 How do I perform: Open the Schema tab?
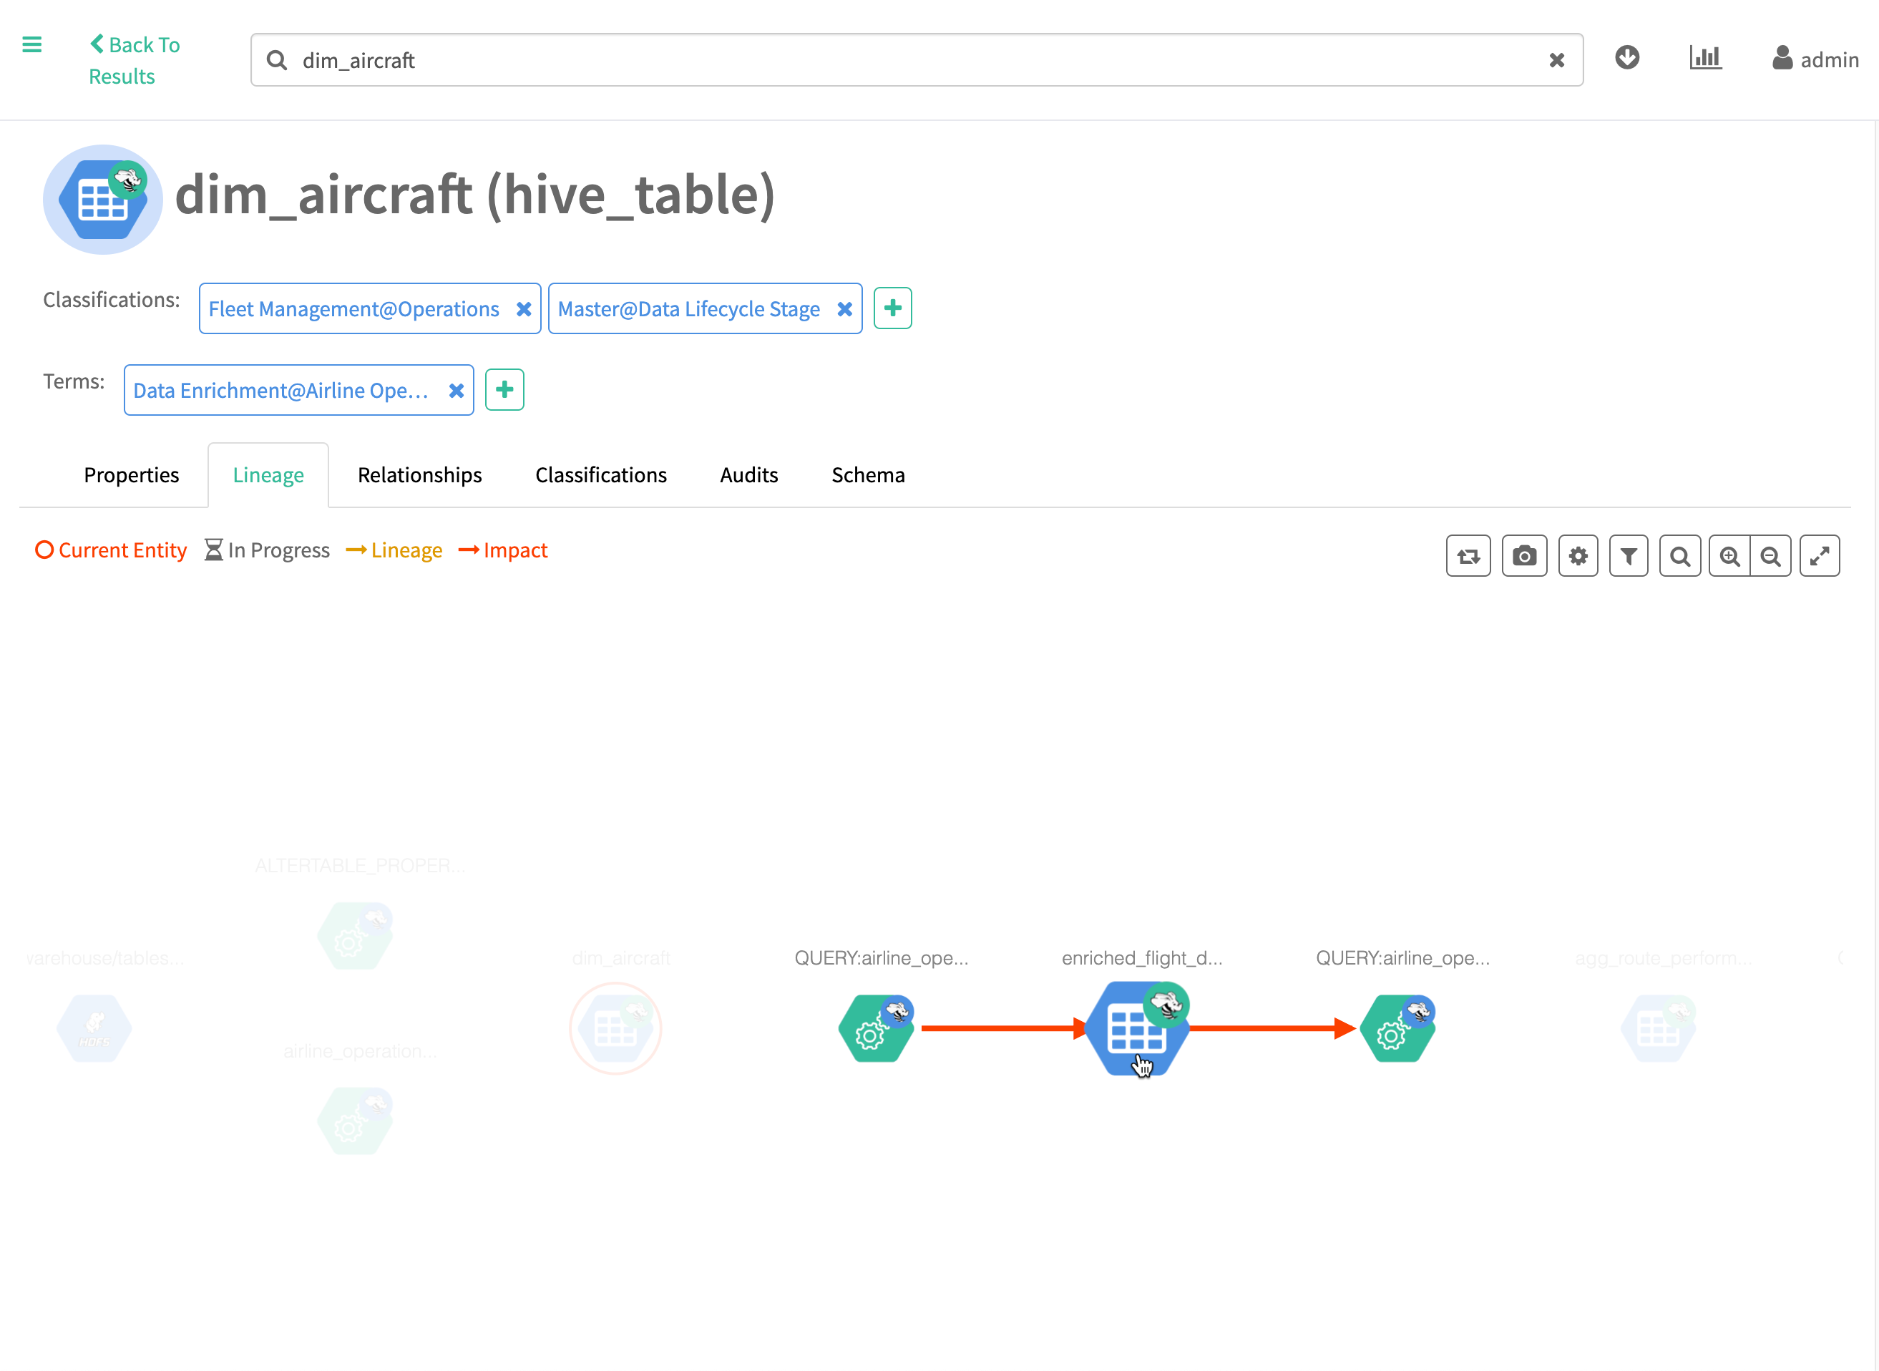(867, 474)
